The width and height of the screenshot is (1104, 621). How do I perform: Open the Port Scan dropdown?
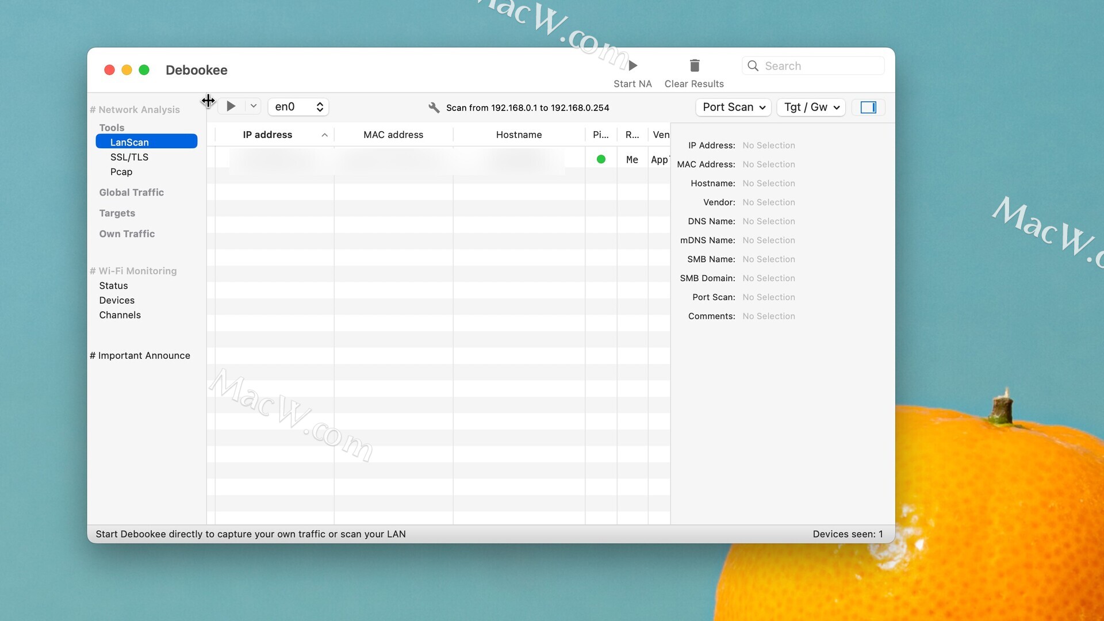[733, 108]
